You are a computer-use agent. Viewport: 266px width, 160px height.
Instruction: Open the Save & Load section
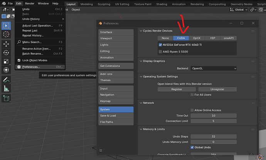(116, 116)
